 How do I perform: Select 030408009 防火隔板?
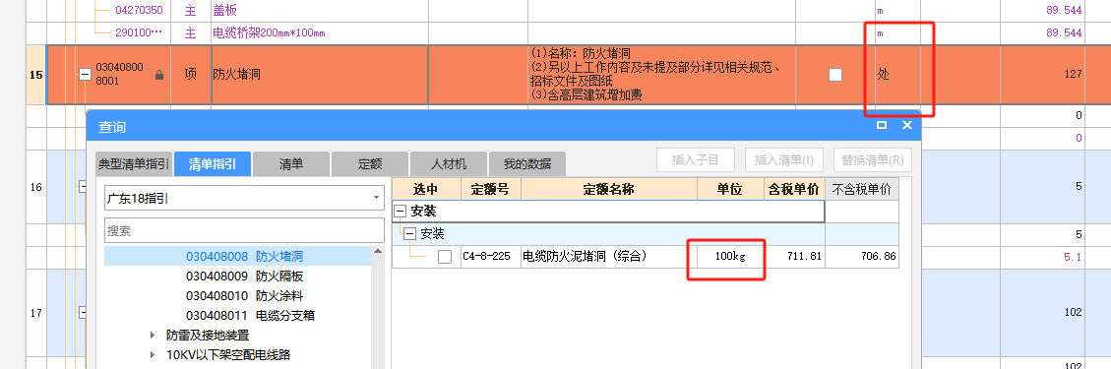click(x=244, y=277)
